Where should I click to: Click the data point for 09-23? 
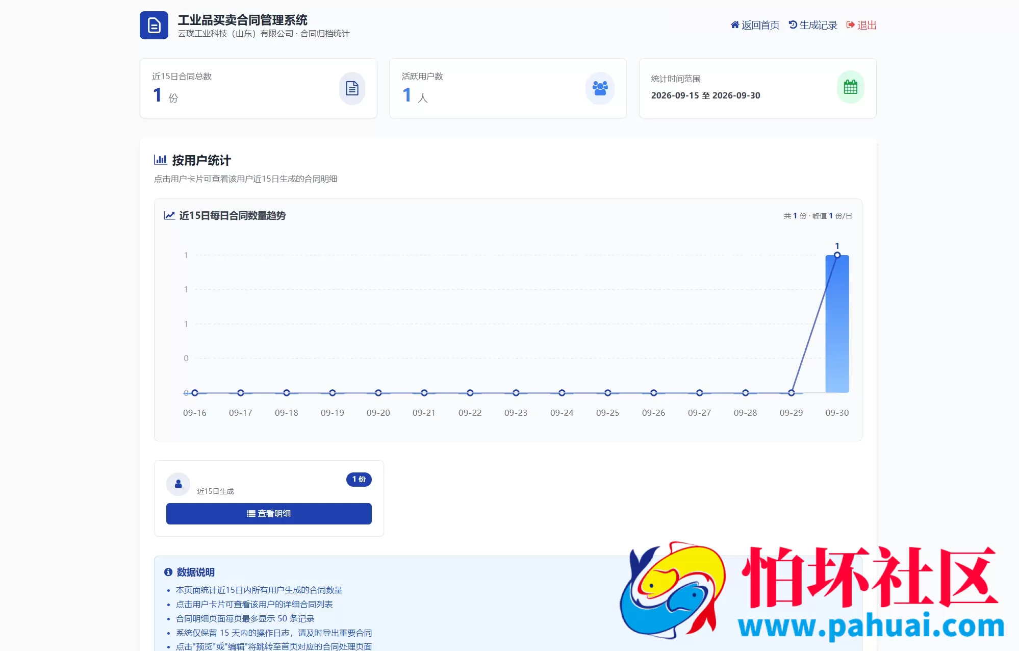pyautogui.click(x=516, y=393)
